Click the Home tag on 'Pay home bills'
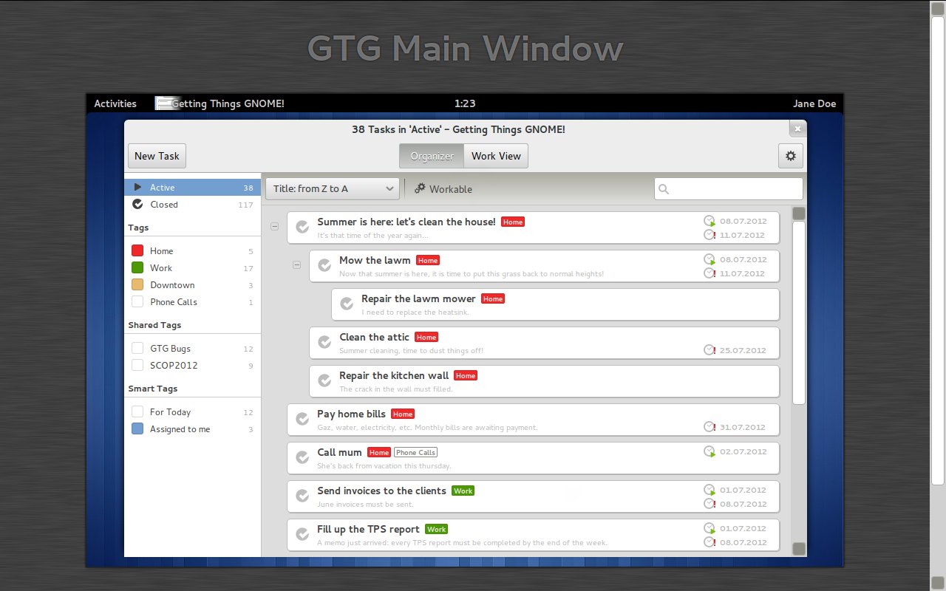This screenshot has height=591, width=946. tap(403, 414)
